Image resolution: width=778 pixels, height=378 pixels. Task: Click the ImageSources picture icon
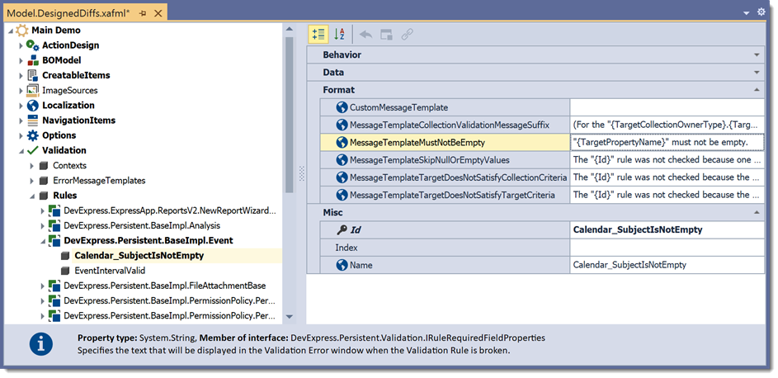33,90
